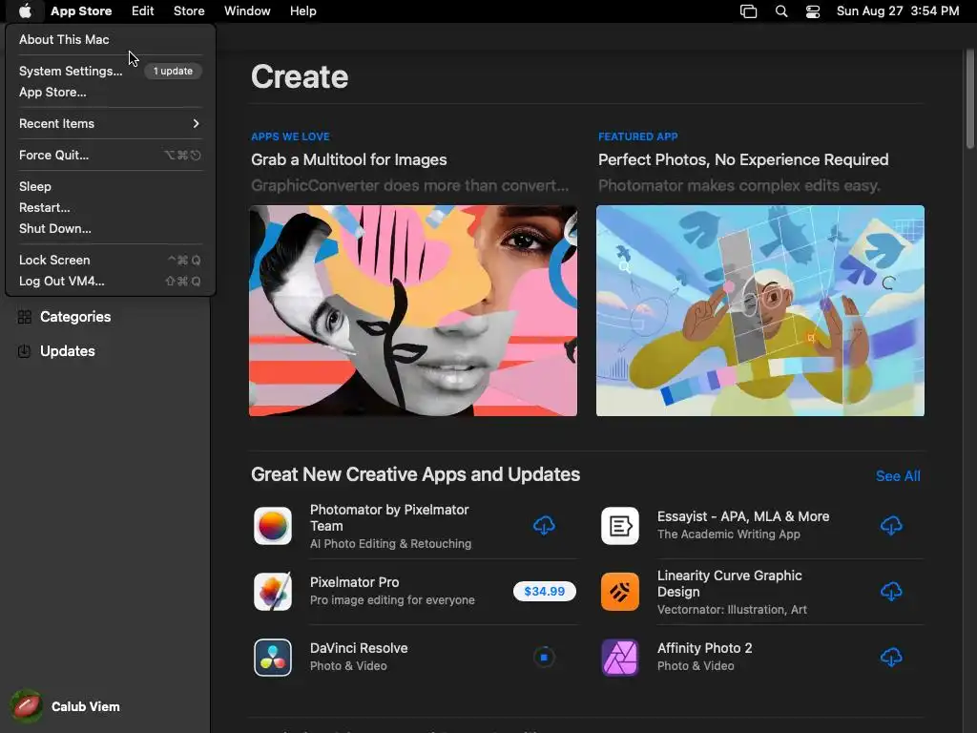Click the Photomator app icon
Image resolution: width=977 pixels, height=733 pixels.
pos(273,526)
